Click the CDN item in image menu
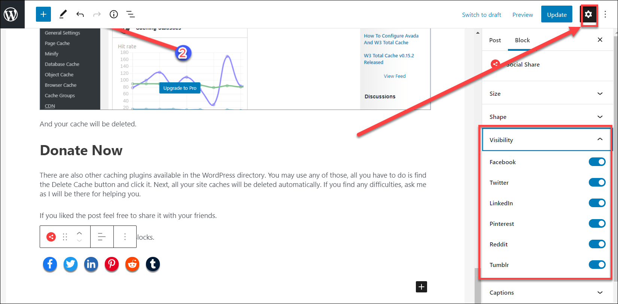Viewport: 618px width, 304px height. [x=50, y=106]
